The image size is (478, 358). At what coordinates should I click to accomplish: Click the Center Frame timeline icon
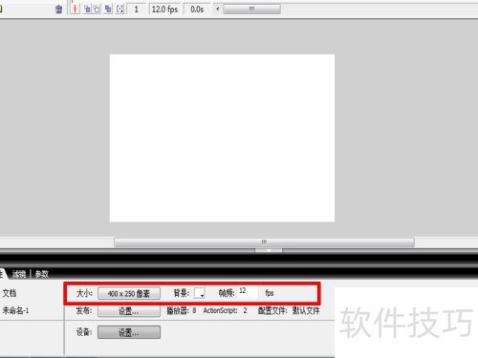point(75,9)
